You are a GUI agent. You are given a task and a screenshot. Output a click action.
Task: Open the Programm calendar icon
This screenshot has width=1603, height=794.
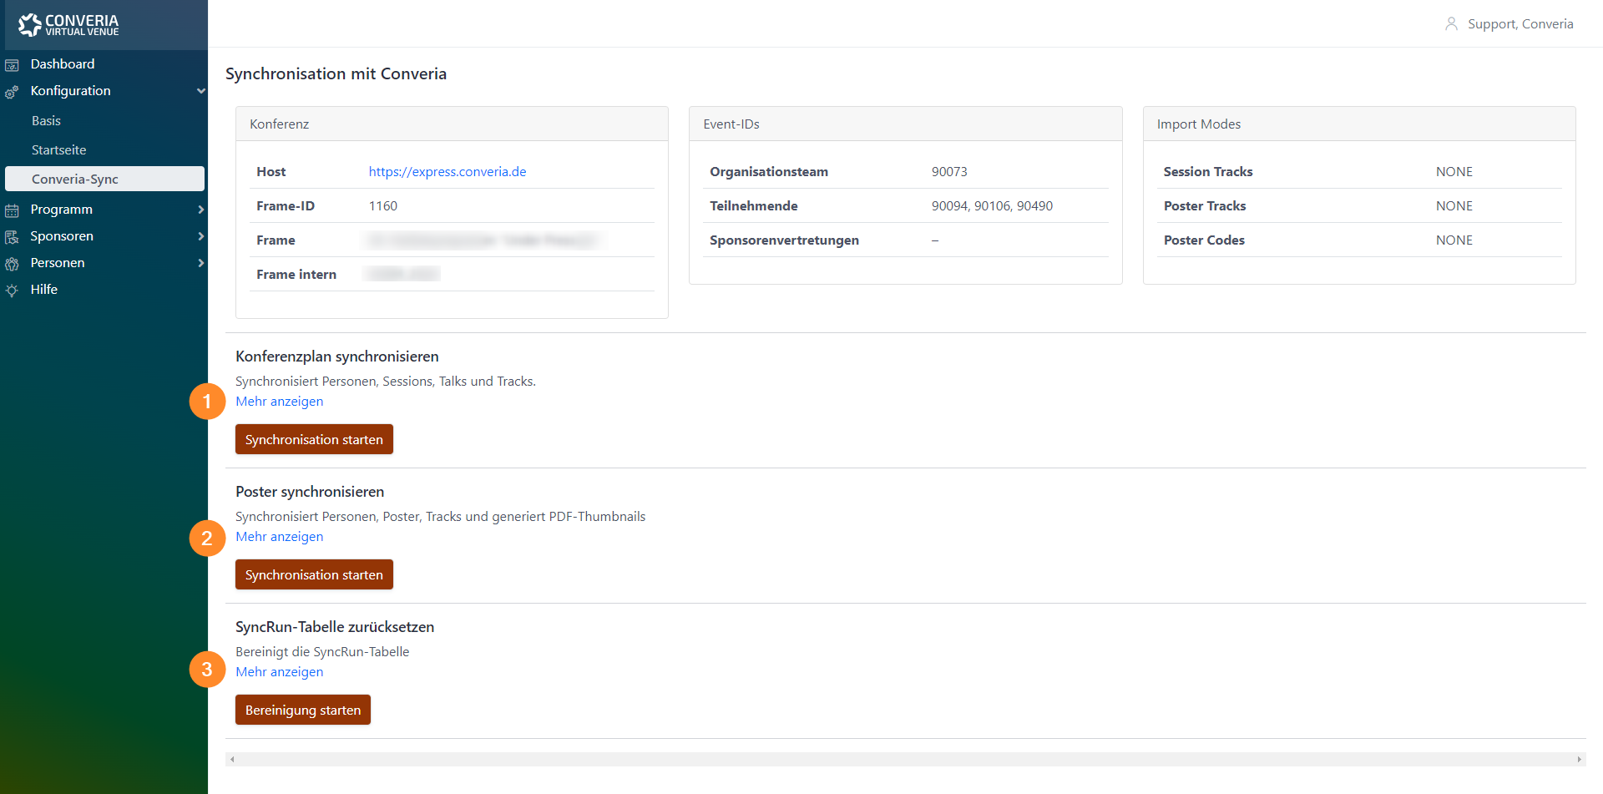pos(13,210)
